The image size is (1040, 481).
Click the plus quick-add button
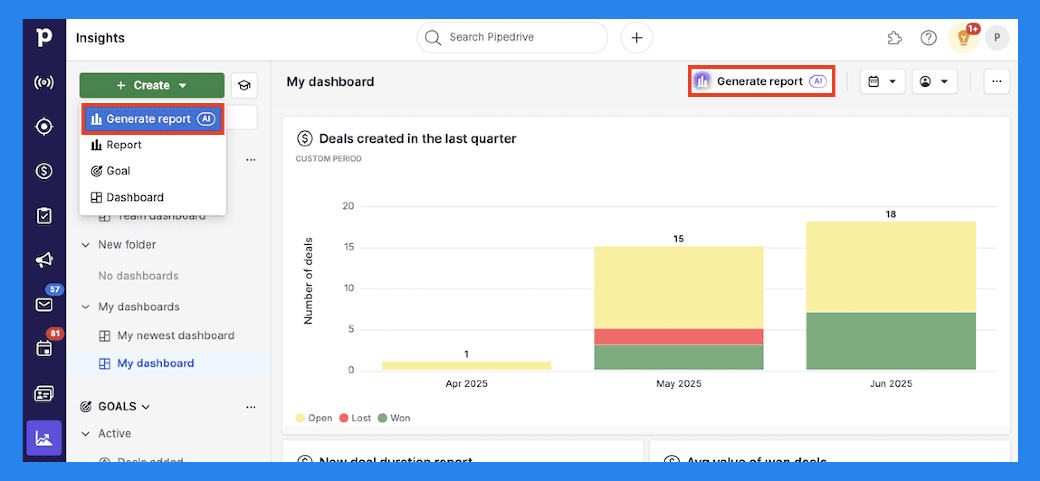[x=636, y=38]
